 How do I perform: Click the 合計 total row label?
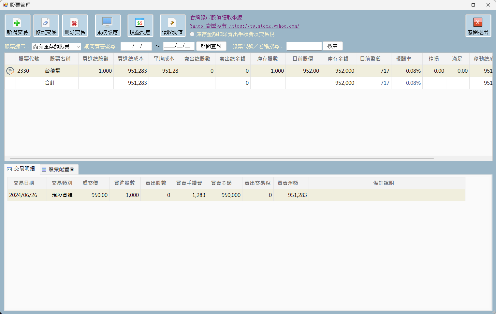coord(61,83)
